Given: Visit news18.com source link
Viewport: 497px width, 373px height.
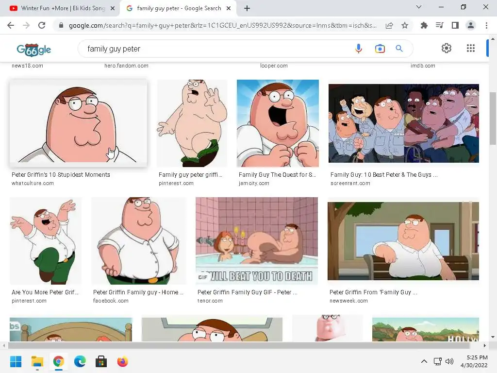Looking at the screenshot, I should pos(27,66).
